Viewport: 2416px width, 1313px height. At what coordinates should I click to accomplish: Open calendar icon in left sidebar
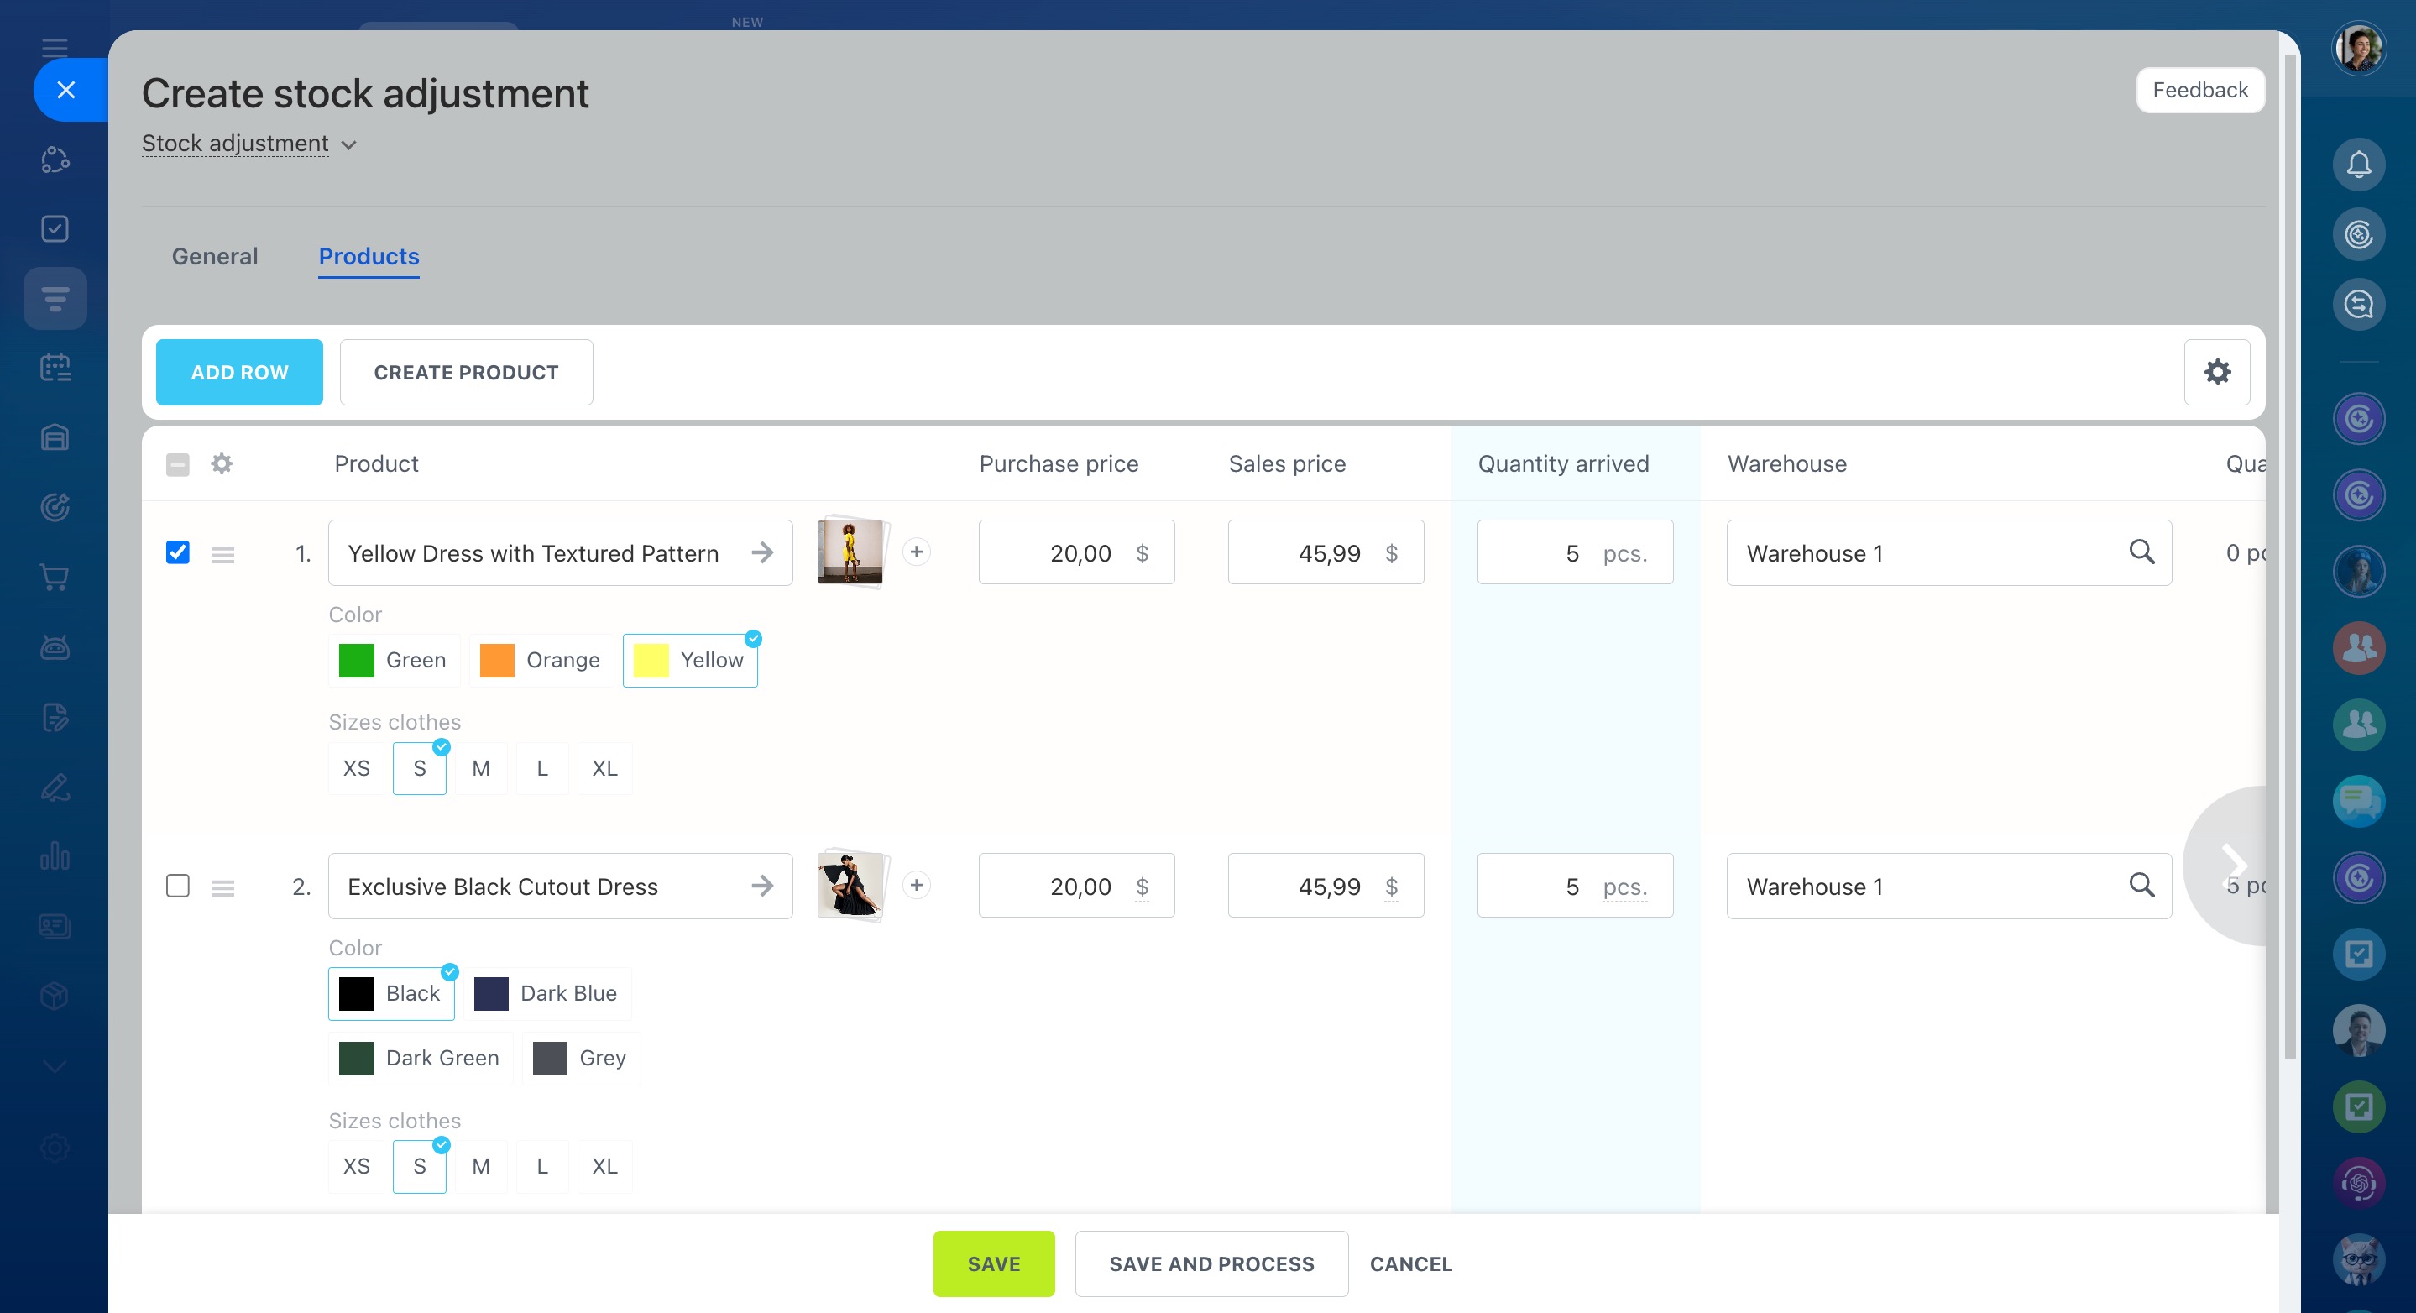[55, 367]
